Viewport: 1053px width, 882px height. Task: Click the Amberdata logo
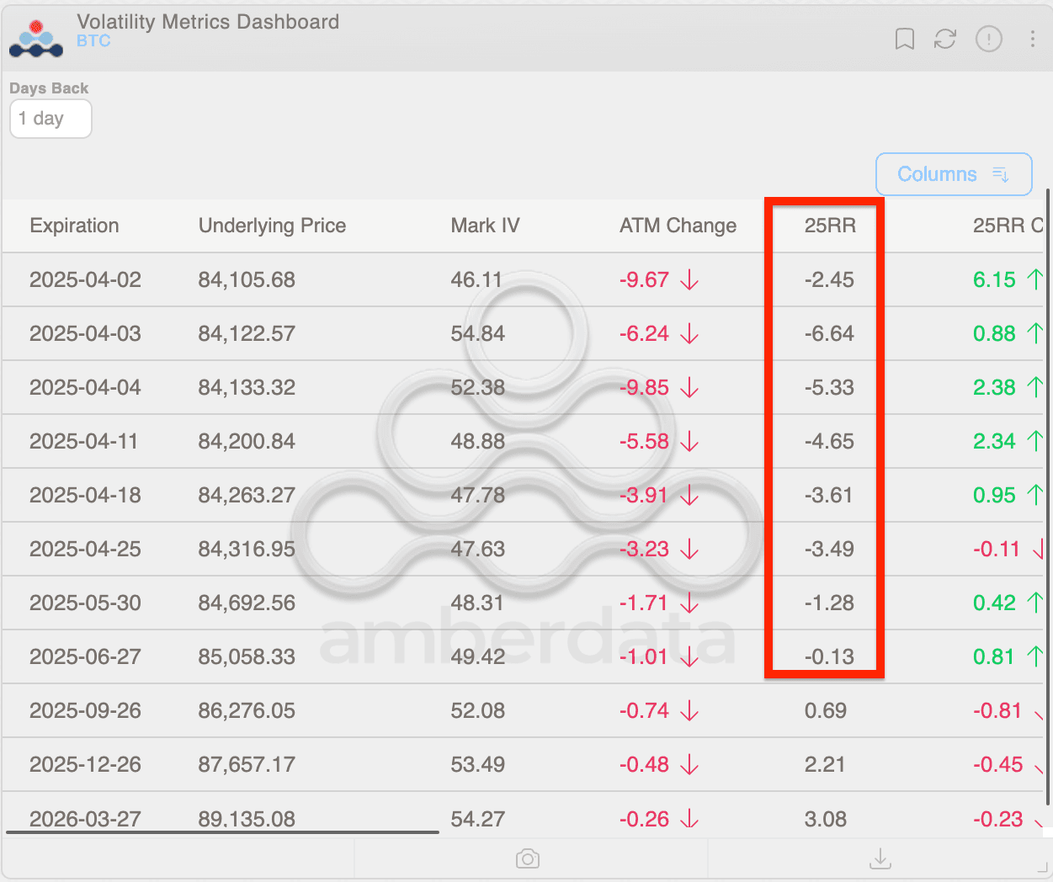point(35,37)
